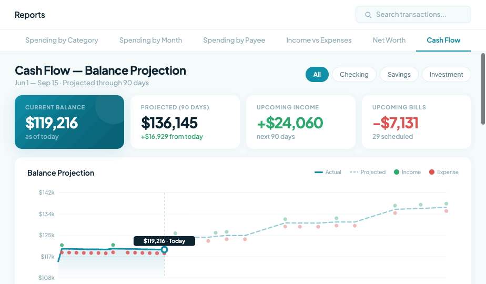Filter projection by Savings account
The image size is (486, 284).
399,74
